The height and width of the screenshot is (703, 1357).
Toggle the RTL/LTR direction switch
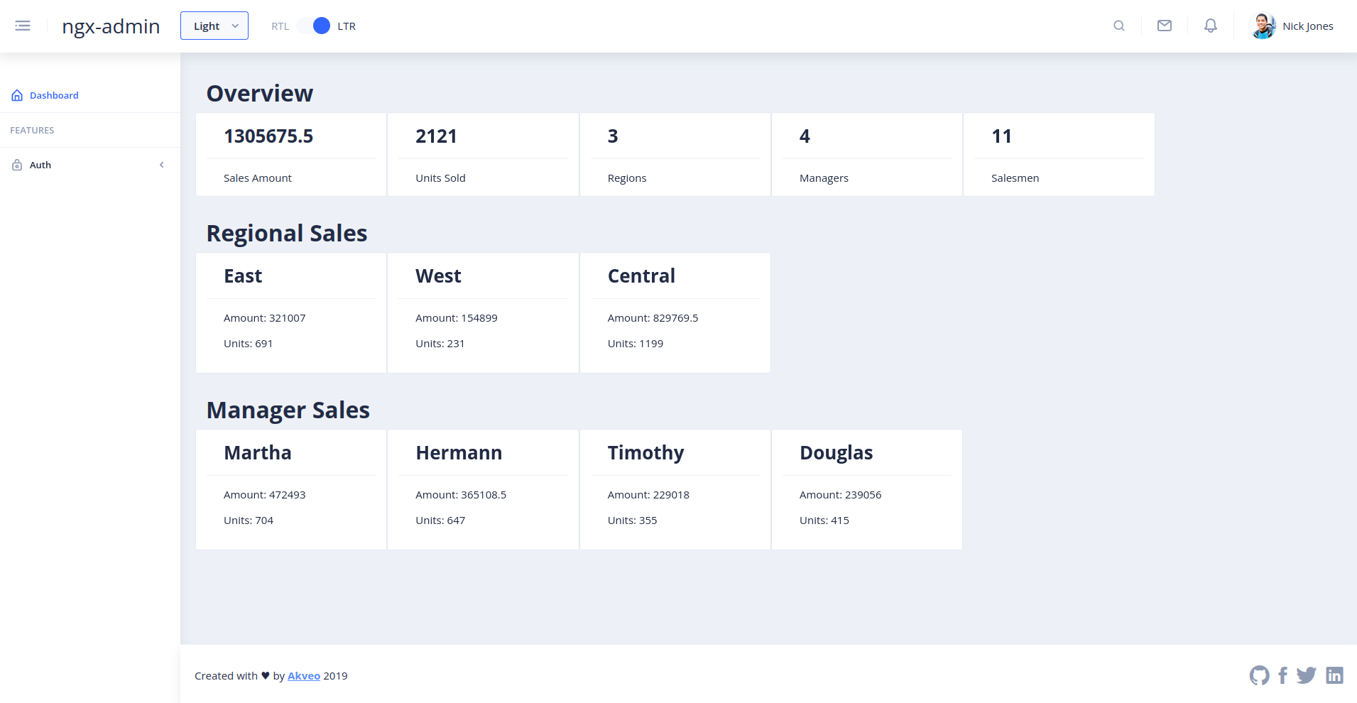[314, 26]
